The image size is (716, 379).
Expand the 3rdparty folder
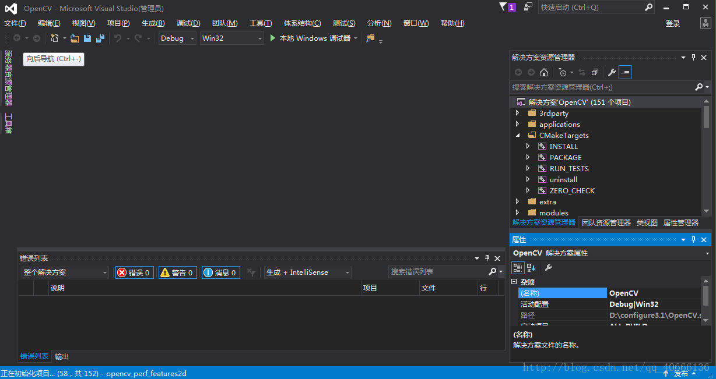pos(518,113)
